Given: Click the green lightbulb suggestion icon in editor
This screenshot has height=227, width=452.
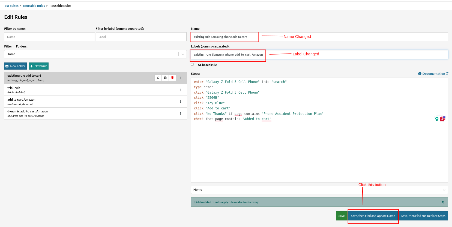Looking at the screenshot, I should click(437, 119).
